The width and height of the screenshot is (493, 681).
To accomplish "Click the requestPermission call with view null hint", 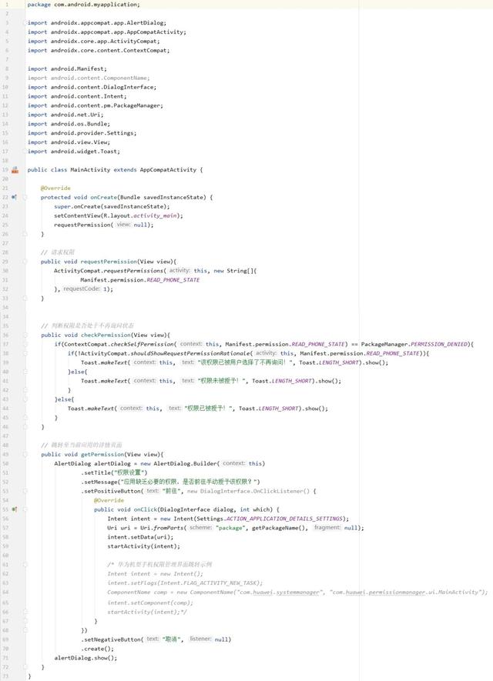I will tap(103, 225).
